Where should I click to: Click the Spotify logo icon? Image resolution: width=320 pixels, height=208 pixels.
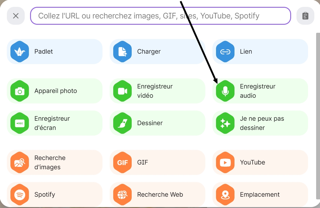tap(20, 195)
